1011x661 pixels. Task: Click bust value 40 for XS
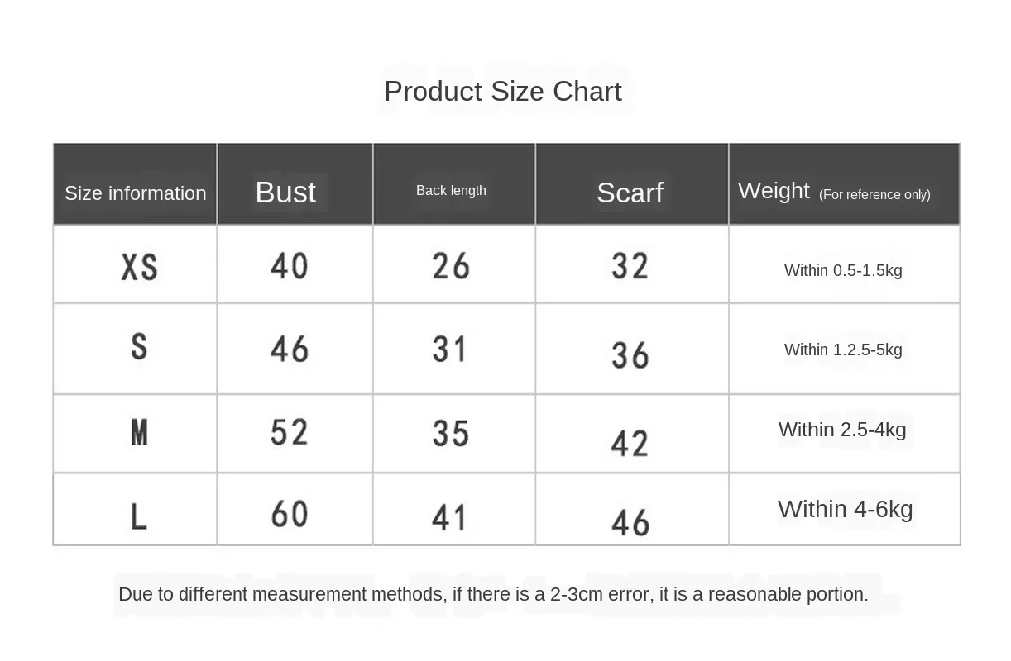click(290, 266)
